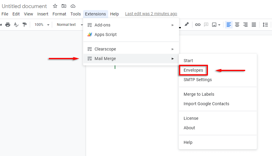Open the zoom 100% dropdown

pos(42,25)
